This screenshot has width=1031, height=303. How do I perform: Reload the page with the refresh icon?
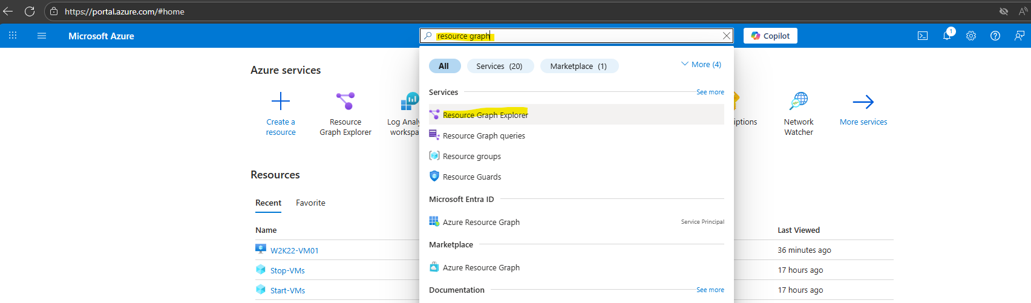pyautogui.click(x=30, y=11)
